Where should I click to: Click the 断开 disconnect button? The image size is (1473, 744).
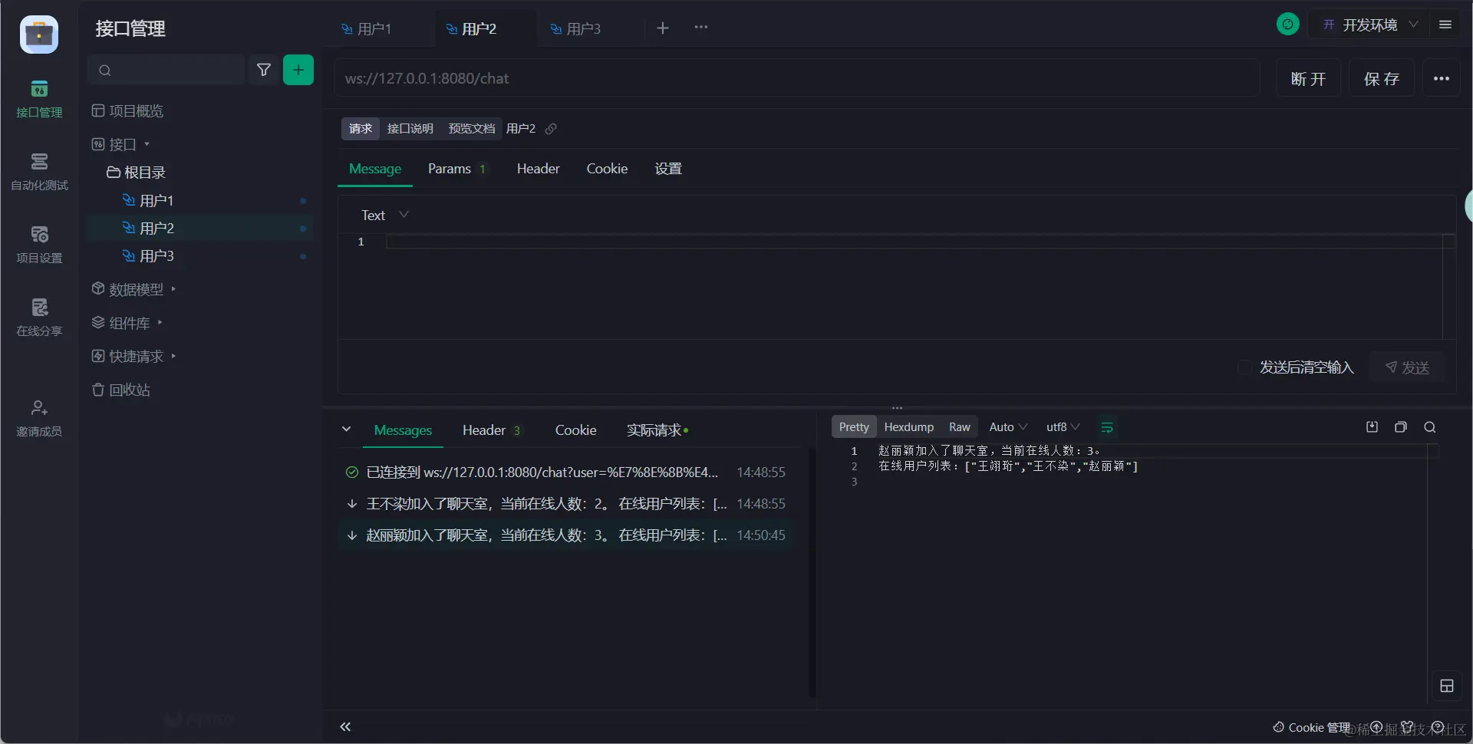coord(1308,78)
